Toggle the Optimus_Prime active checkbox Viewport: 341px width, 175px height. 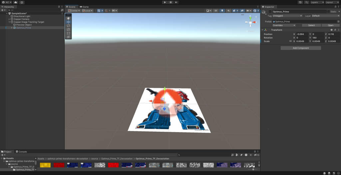270,12
